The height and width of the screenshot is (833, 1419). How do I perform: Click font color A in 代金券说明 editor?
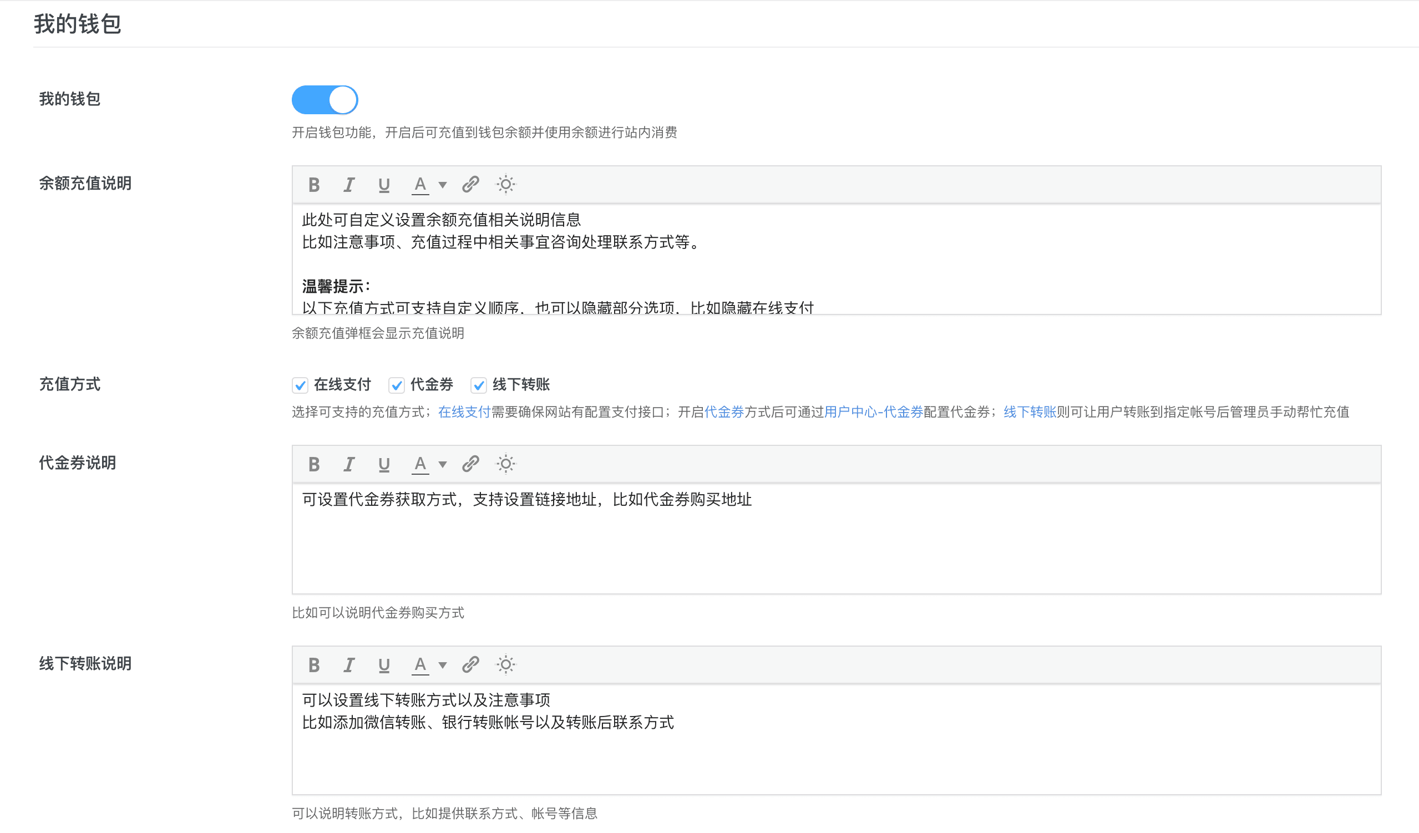tap(420, 464)
